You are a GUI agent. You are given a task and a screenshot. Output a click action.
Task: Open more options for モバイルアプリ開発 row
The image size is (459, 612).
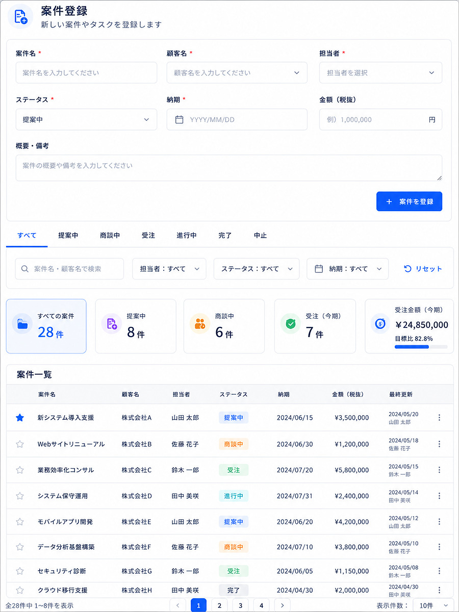coord(439,522)
